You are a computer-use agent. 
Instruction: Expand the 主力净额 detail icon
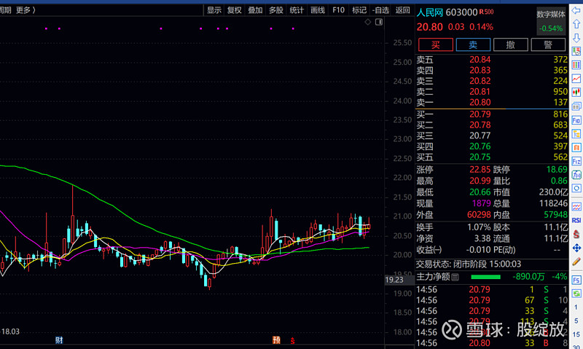(455, 277)
